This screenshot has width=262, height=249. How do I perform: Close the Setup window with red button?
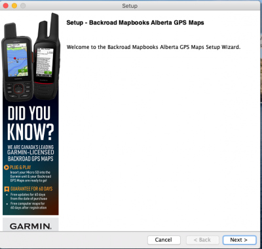point(6,6)
